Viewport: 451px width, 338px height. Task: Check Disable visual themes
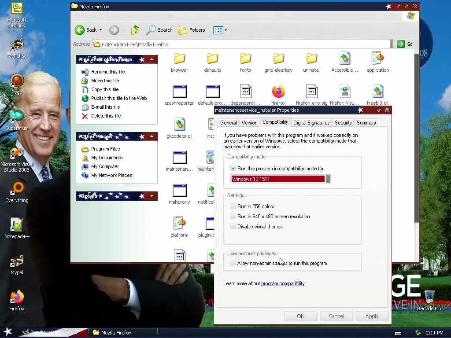click(x=233, y=227)
